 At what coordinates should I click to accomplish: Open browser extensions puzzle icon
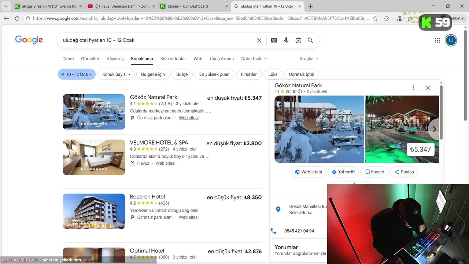click(x=387, y=18)
